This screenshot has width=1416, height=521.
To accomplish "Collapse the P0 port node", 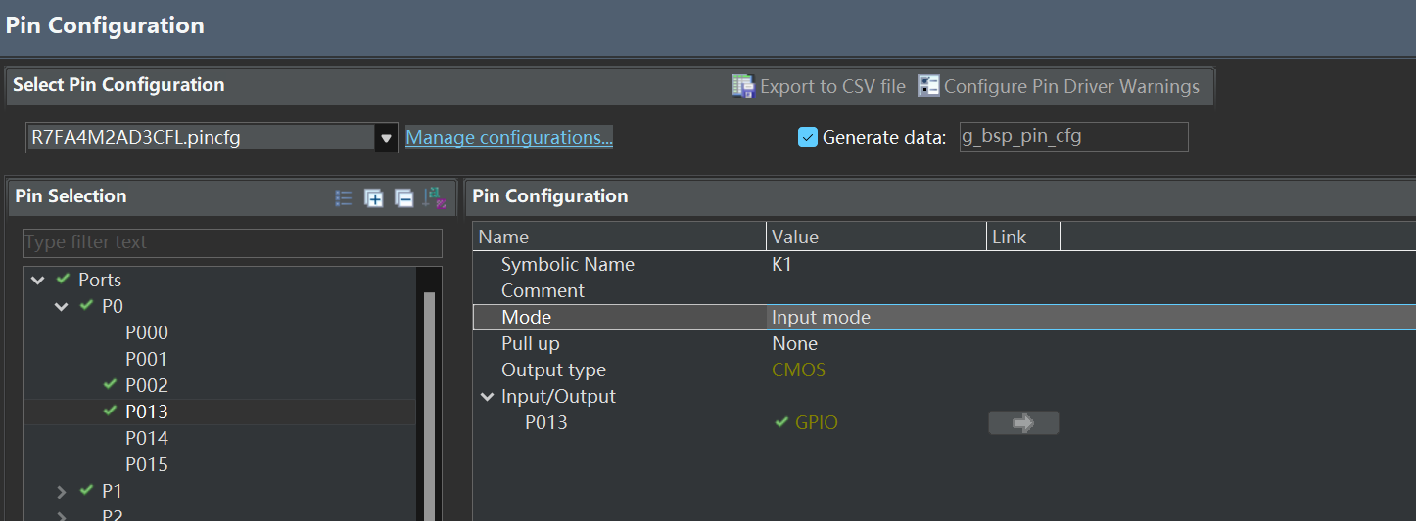I will pyautogui.click(x=61, y=307).
